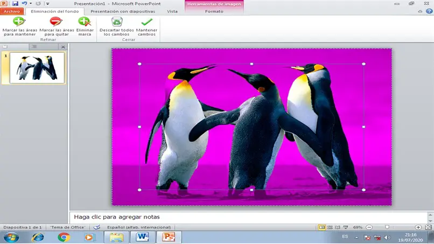
Task: Click the middle-right selection handle
Action: [x=363, y=127]
